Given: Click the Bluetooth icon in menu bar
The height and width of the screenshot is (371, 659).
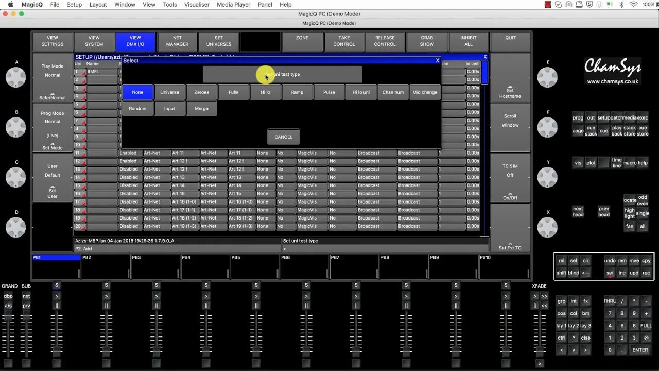Looking at the screenshot, I should pyautogui.click(x=621, y=5).
